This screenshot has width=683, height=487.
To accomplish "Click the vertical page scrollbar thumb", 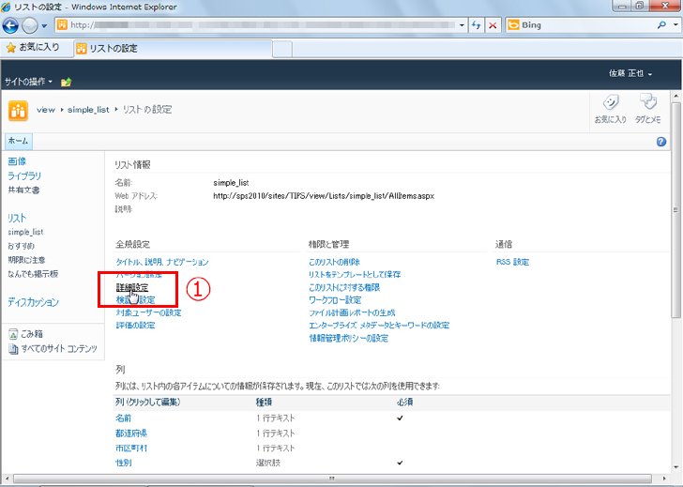I will [x=675, y=210].
